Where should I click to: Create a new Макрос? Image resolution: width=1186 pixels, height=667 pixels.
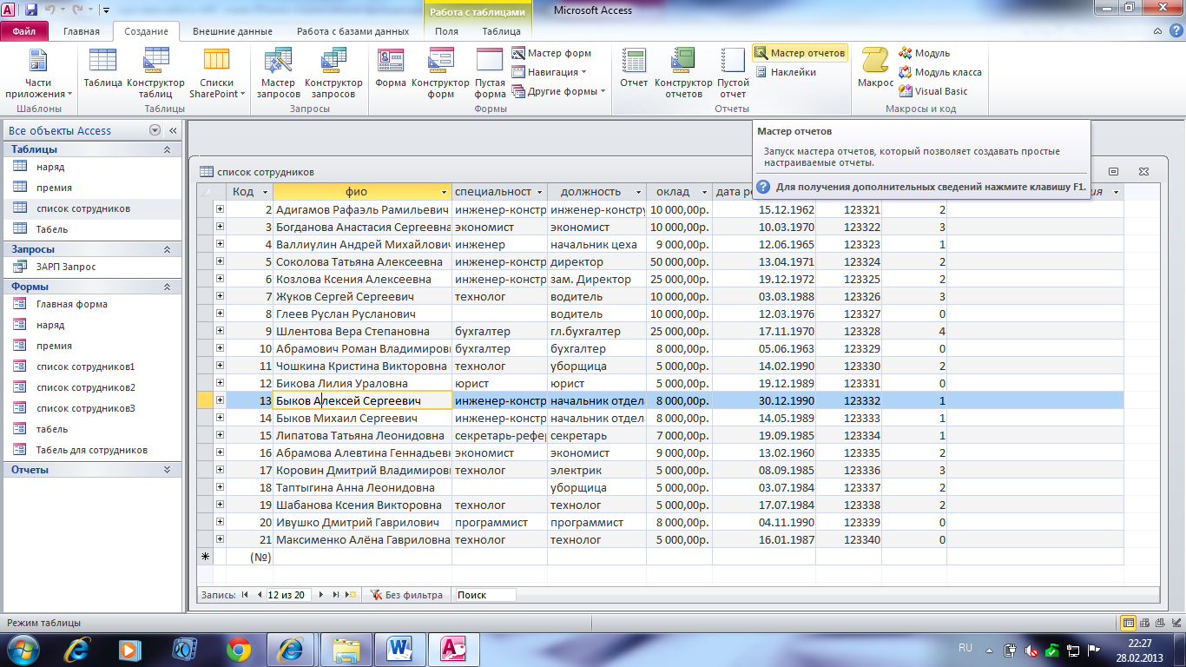coord(875,68)
